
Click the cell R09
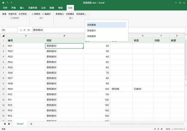pos(26,89)
